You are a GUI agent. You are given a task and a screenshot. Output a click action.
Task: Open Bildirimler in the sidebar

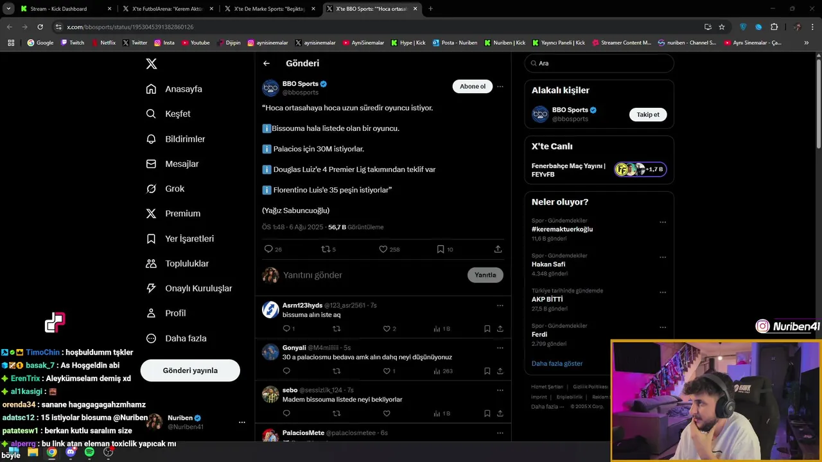click(175, 139)
